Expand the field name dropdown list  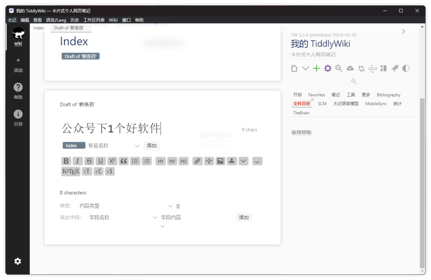pos(155,218)
